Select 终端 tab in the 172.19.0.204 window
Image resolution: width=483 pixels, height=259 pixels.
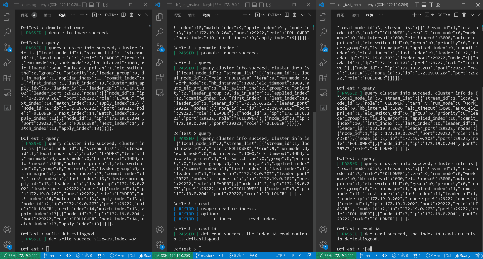[370, 15]
